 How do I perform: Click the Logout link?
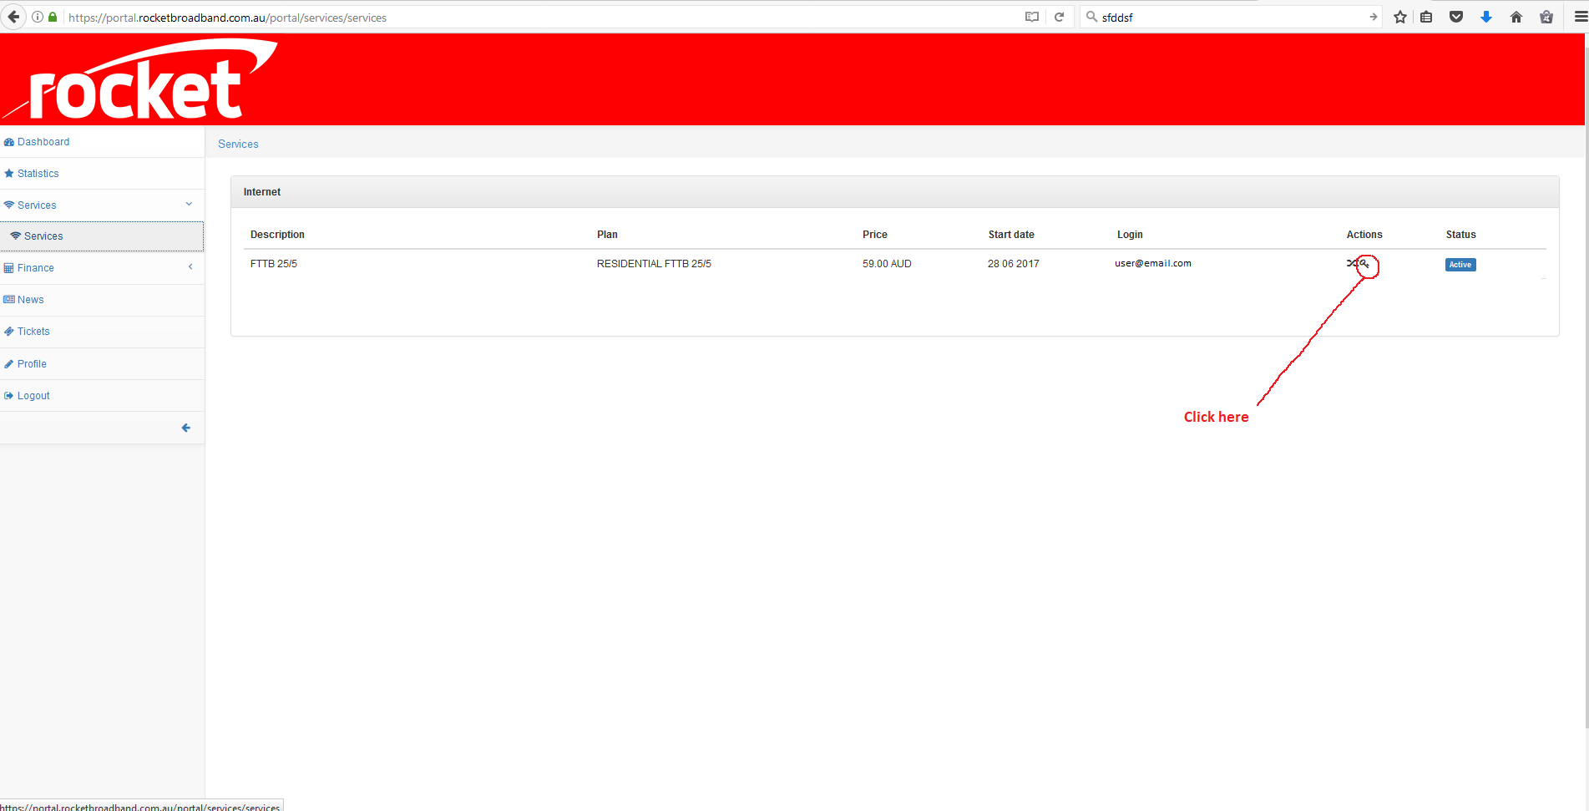click(33, 396)
